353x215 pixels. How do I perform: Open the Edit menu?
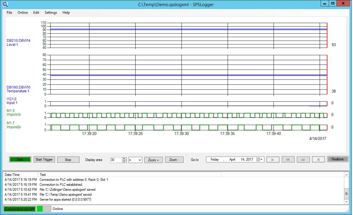point(36,13)
